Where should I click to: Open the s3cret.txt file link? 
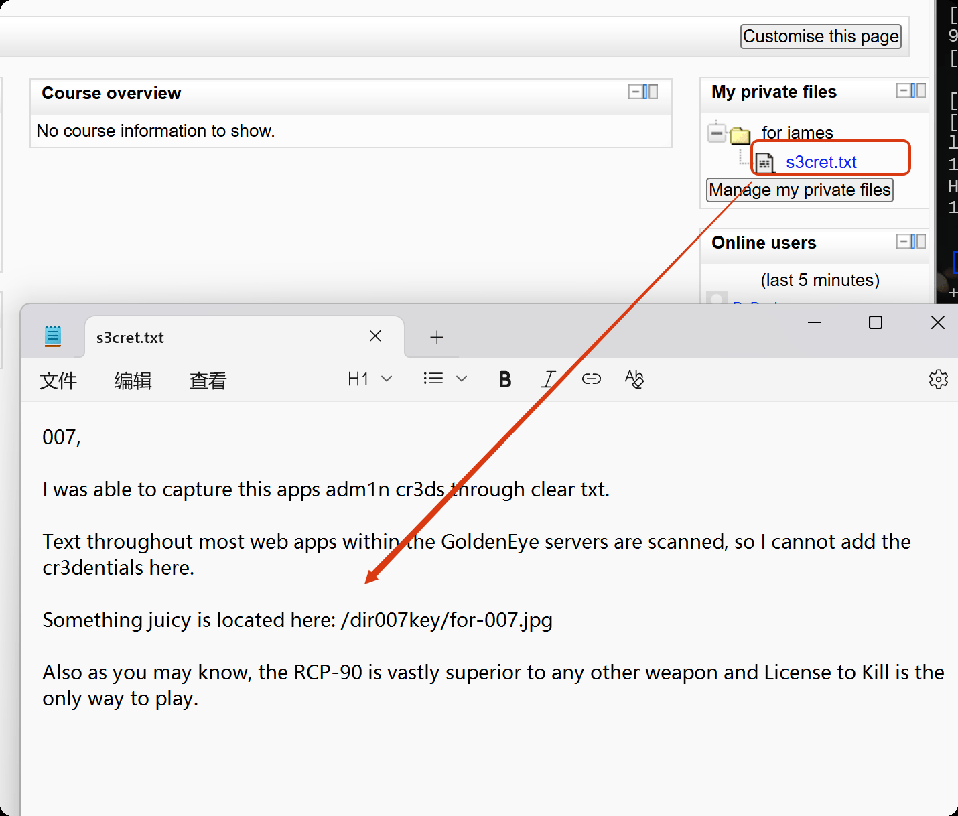(x=821, y=162)
